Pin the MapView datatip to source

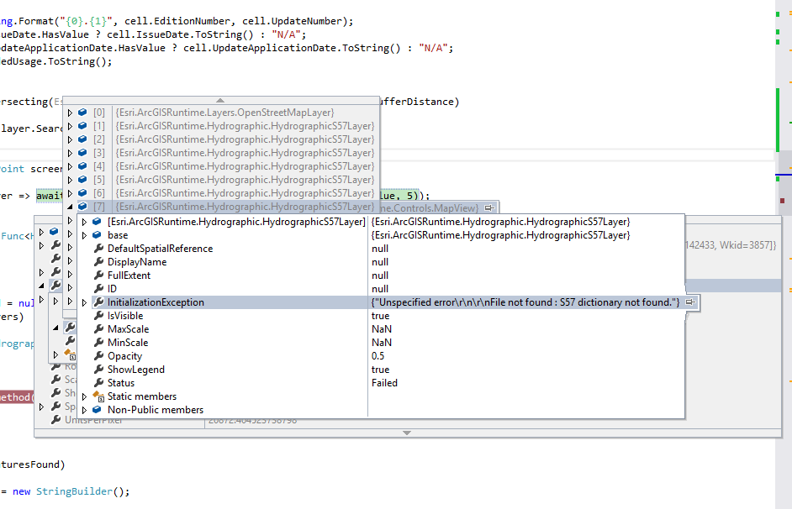point(489,207)
